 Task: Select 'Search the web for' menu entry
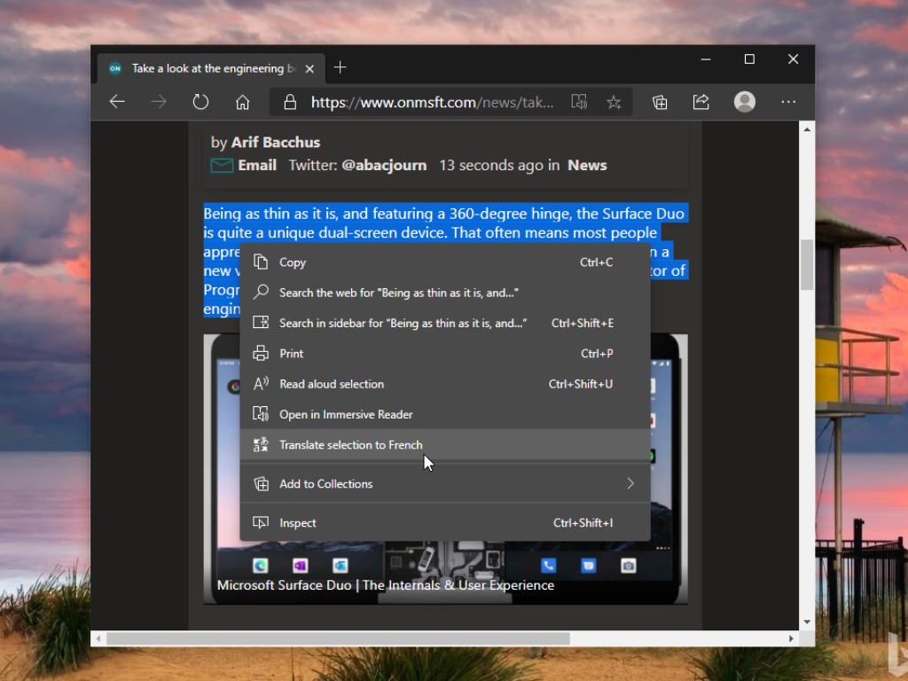click(x=445, y=293)
